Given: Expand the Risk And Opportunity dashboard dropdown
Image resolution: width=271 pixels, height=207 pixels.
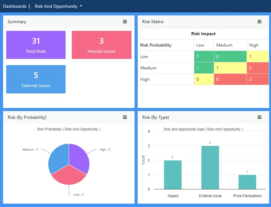Looking at the screenshot, I should (x=58, y=6).
